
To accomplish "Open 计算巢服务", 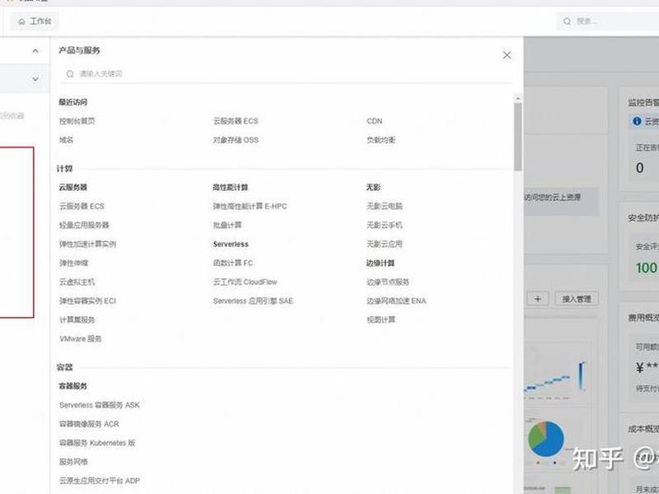I will (x=77, y=319).
